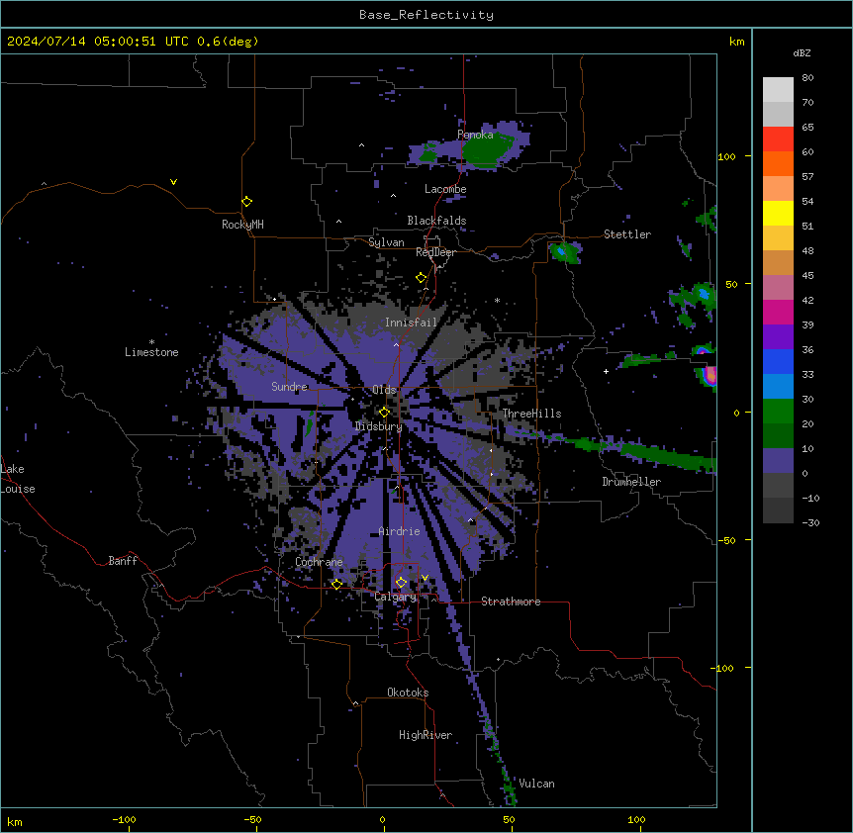Click the green radar echo over Ponoka
This screenshot has height=833, width=853.
click(486, 150)
